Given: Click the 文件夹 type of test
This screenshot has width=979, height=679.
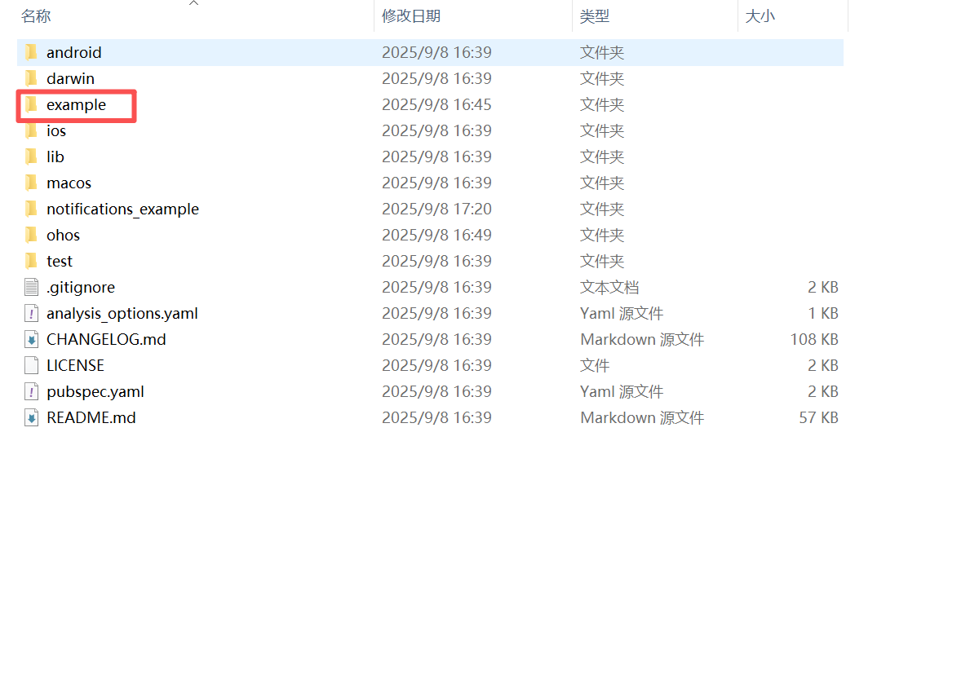Looking at the screenshot, I should [x=602, y=261].
